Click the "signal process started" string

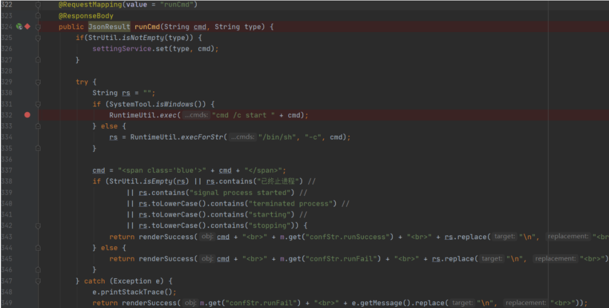tap(240, 193)
